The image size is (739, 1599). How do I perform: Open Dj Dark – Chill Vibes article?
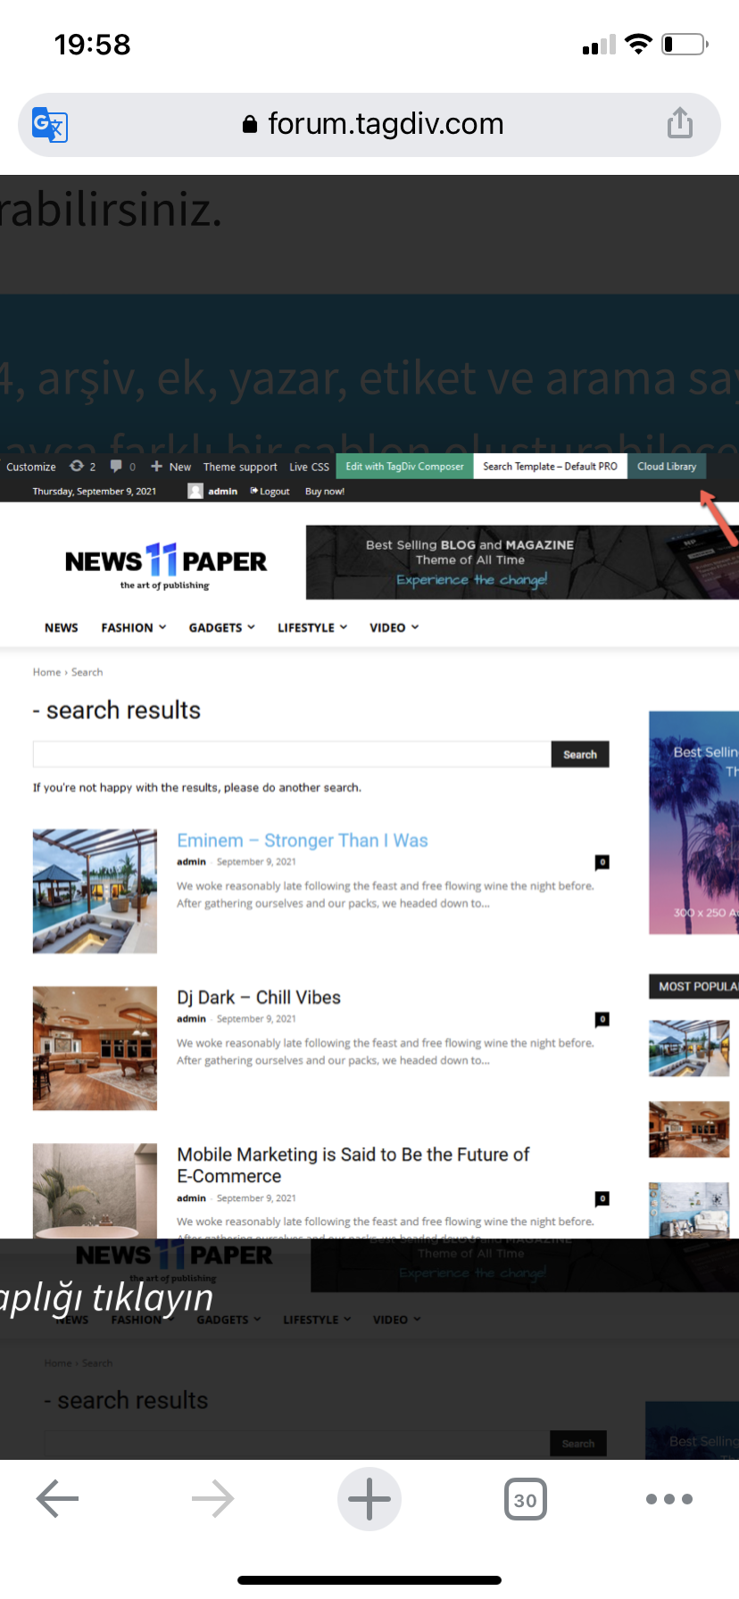coord(259,998)
